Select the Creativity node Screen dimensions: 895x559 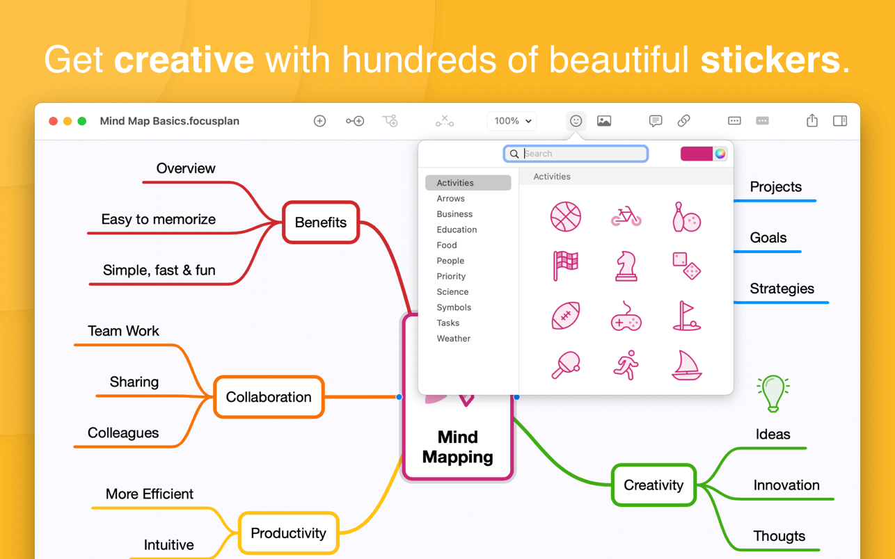point(654,485)
